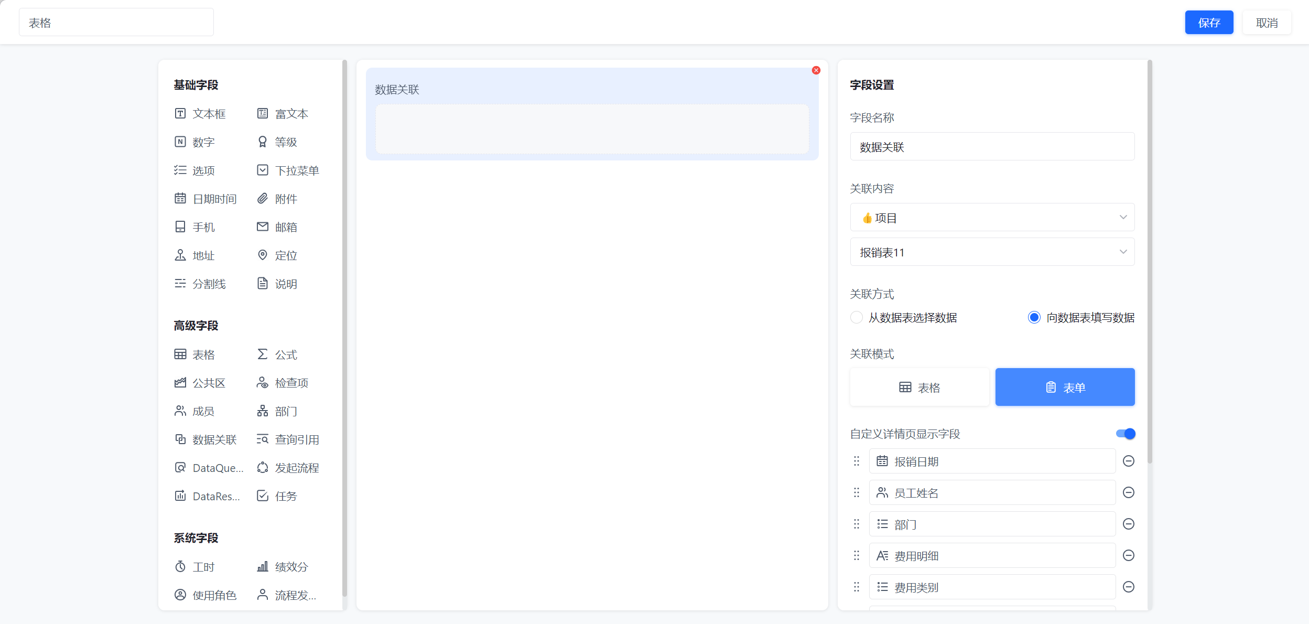Add the 数字 number field
Screen dimensions: 1309x624
tap(194, 142)
